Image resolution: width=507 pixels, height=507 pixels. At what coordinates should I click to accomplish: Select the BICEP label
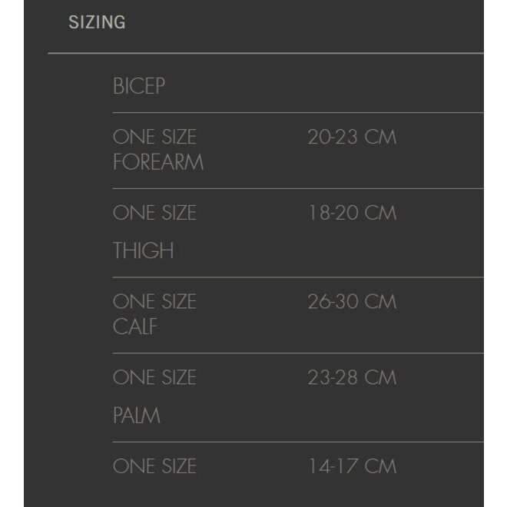coord(139,86)
